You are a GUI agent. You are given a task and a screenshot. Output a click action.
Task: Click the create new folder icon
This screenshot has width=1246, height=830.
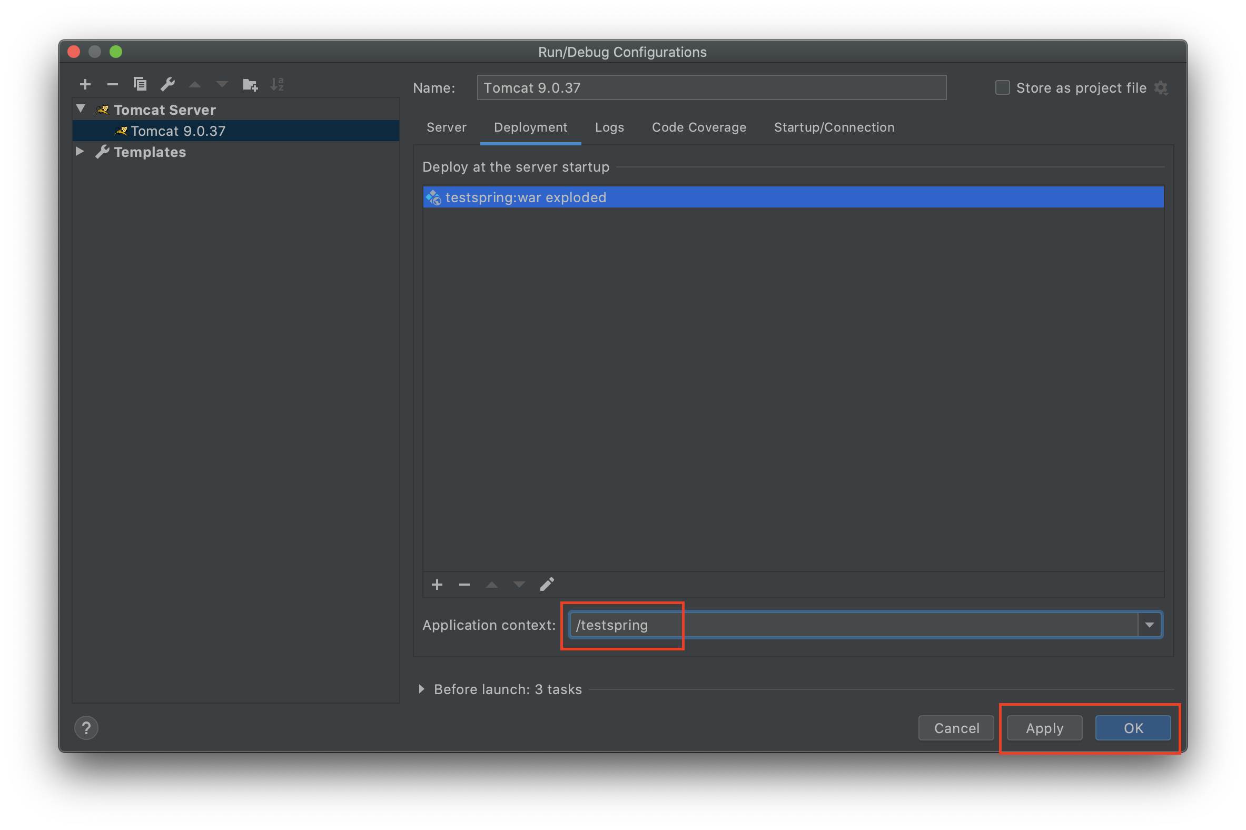tap(250, 84)
